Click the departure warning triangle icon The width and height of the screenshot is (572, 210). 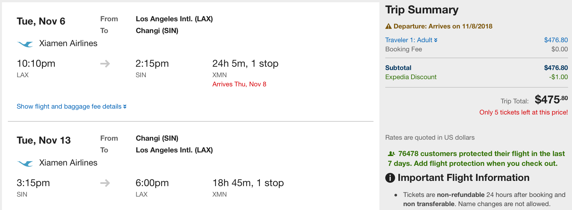[389, 26]
